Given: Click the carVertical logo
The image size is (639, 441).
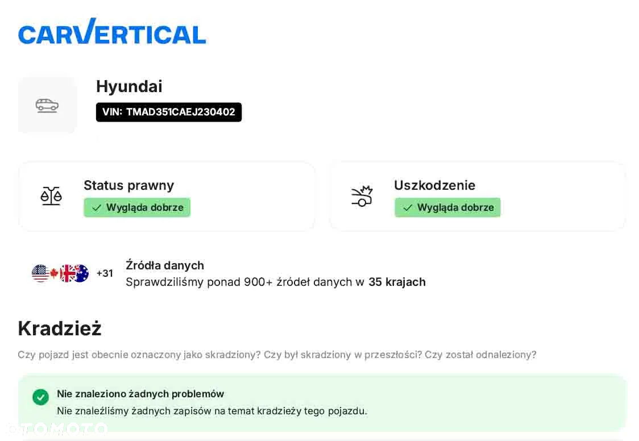Looking at the screenshot, I should pyautogui.click(x=112, y=31).
